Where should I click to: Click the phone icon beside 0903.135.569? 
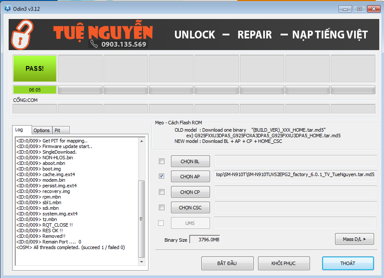(94, 44)
